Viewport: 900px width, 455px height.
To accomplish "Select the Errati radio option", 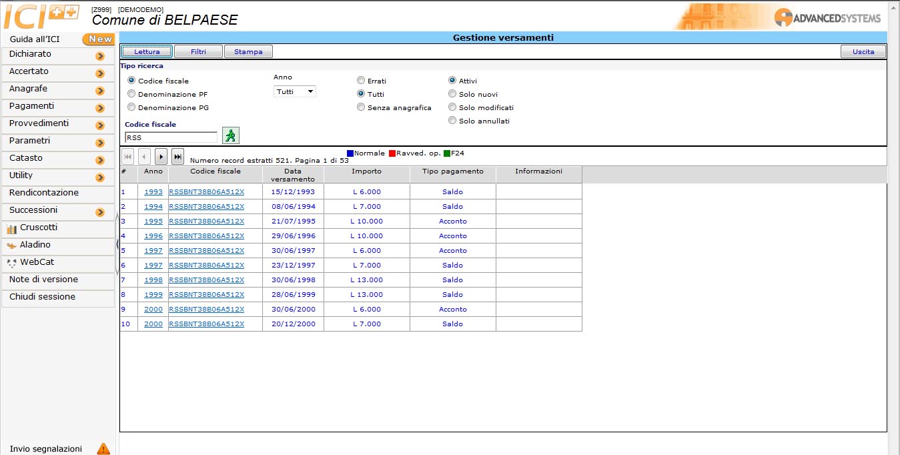I will 361,81.
